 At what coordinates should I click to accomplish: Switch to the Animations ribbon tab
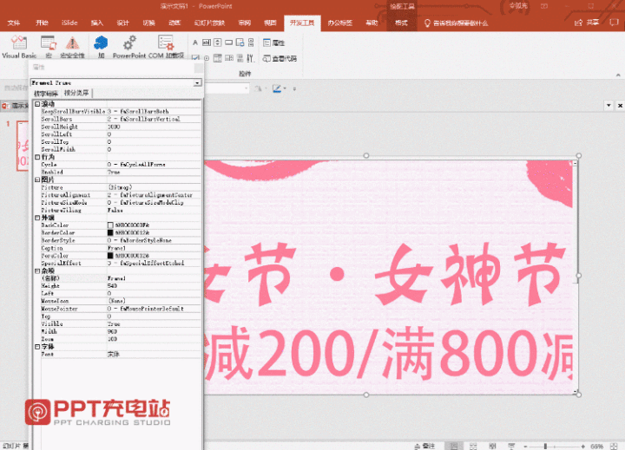(x=174, y=23)
